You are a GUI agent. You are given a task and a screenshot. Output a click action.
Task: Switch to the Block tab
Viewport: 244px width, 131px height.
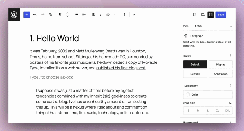[x=198, y=26]
